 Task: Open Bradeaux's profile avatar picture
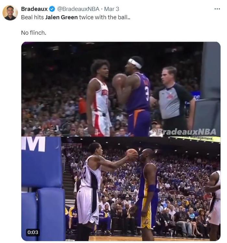pos(10,13)
